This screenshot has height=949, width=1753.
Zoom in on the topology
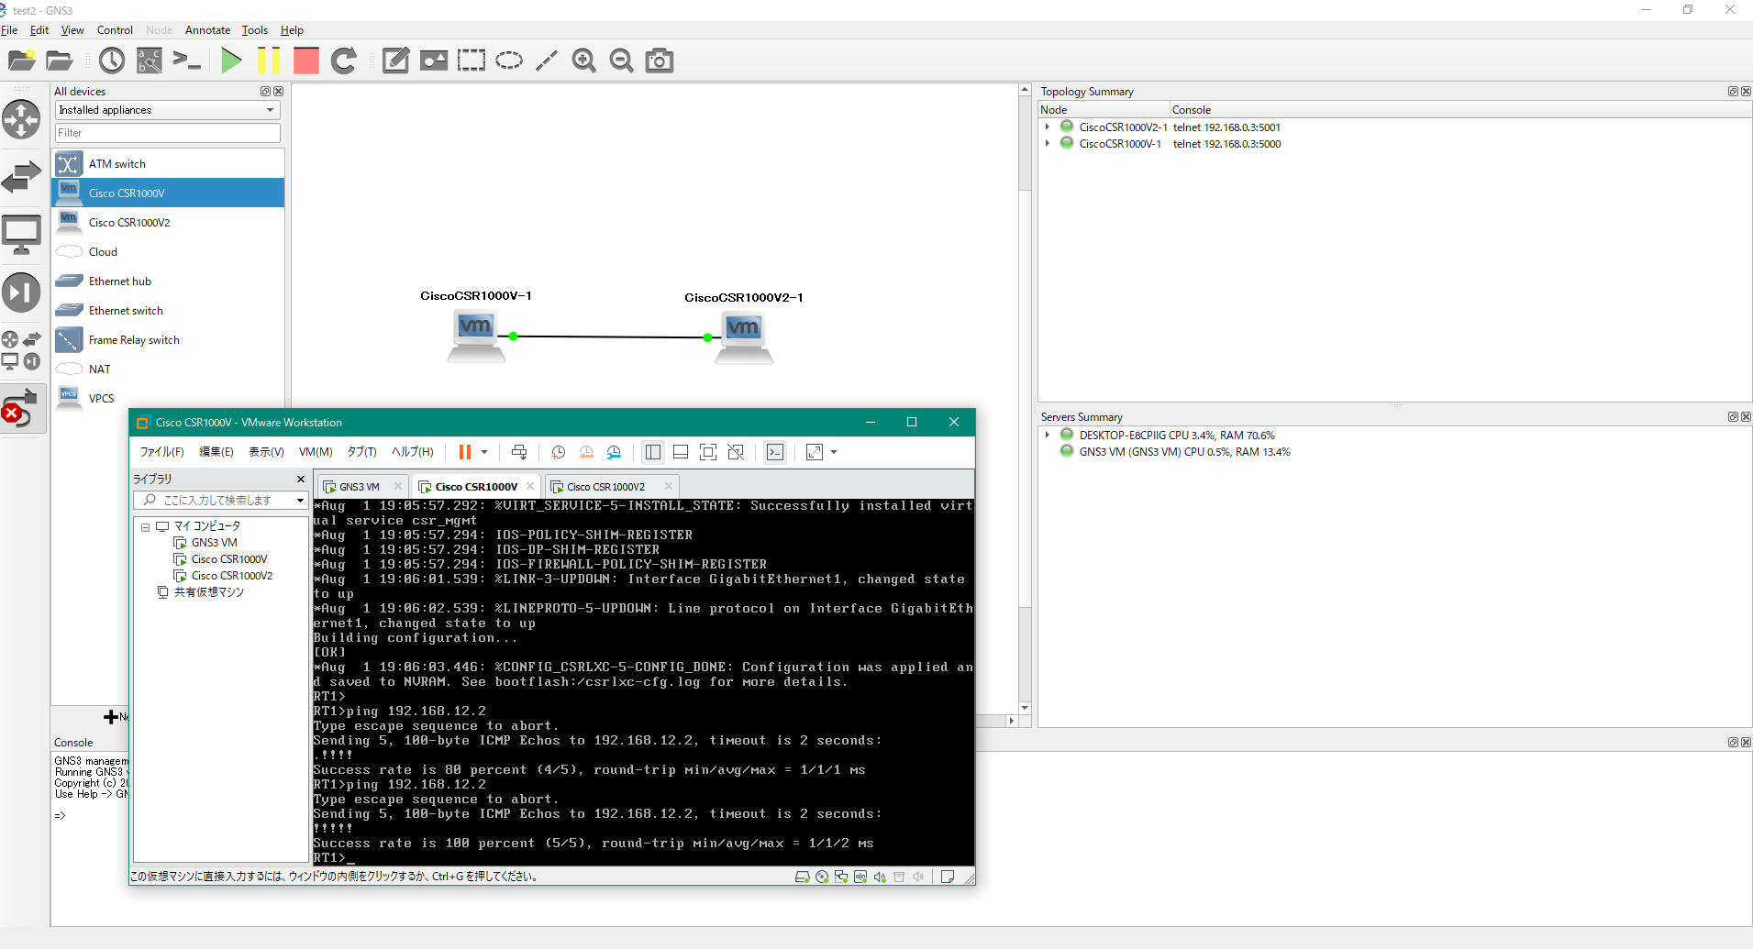[584, 61]
